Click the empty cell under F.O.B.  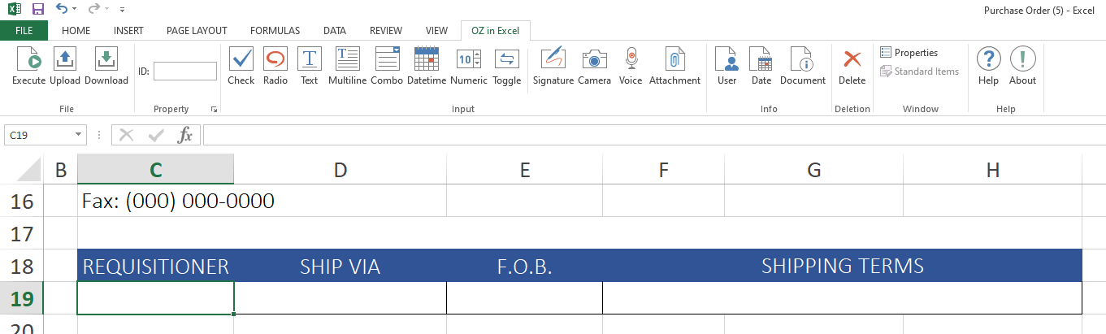(x=524, y=298)
